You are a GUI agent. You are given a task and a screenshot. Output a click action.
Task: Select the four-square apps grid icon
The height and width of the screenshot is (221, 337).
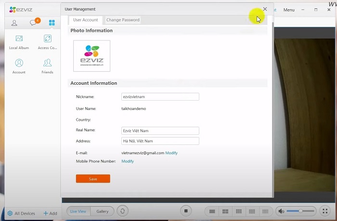[x=52, y=23]
